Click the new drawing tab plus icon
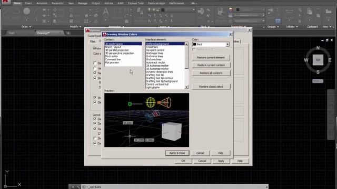 click(x=68, y=33)
